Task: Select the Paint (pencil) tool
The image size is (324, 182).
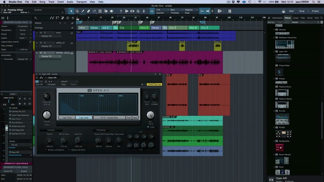Action: [83, 11]
